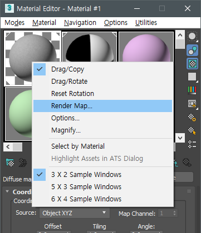201x233 pixels.
Task: Click the 3ds Max application logo icon
Action: [9, 8]
